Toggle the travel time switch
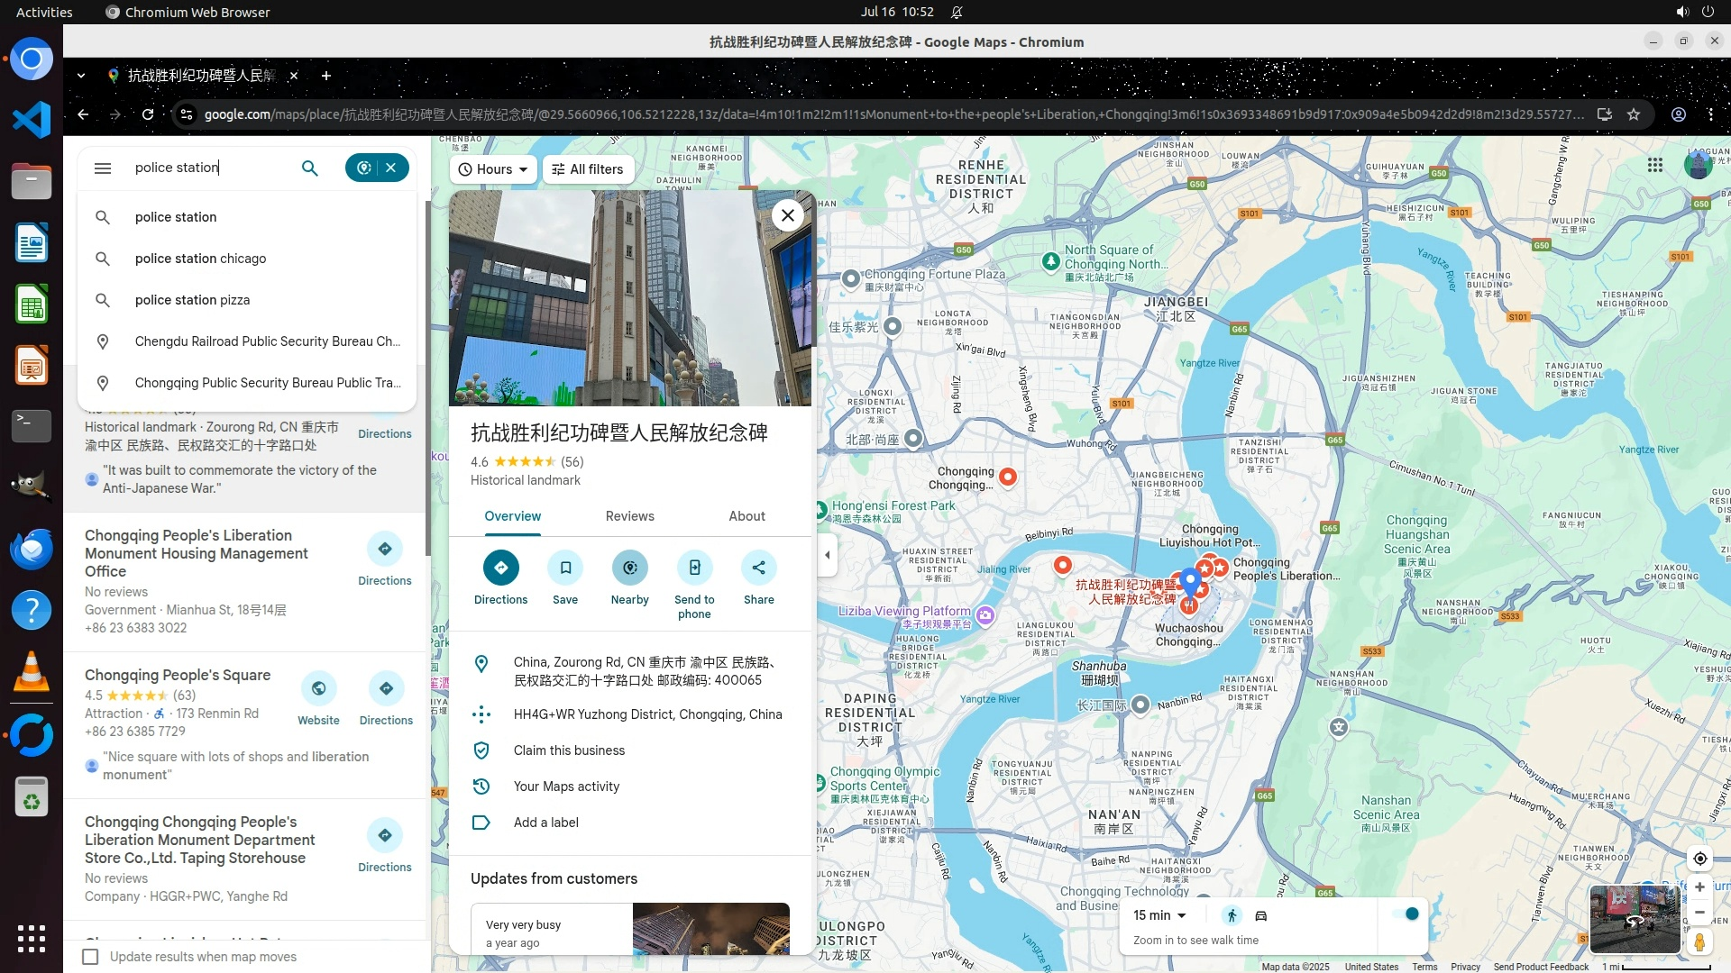1731x973 pixels. [1406, 914]
